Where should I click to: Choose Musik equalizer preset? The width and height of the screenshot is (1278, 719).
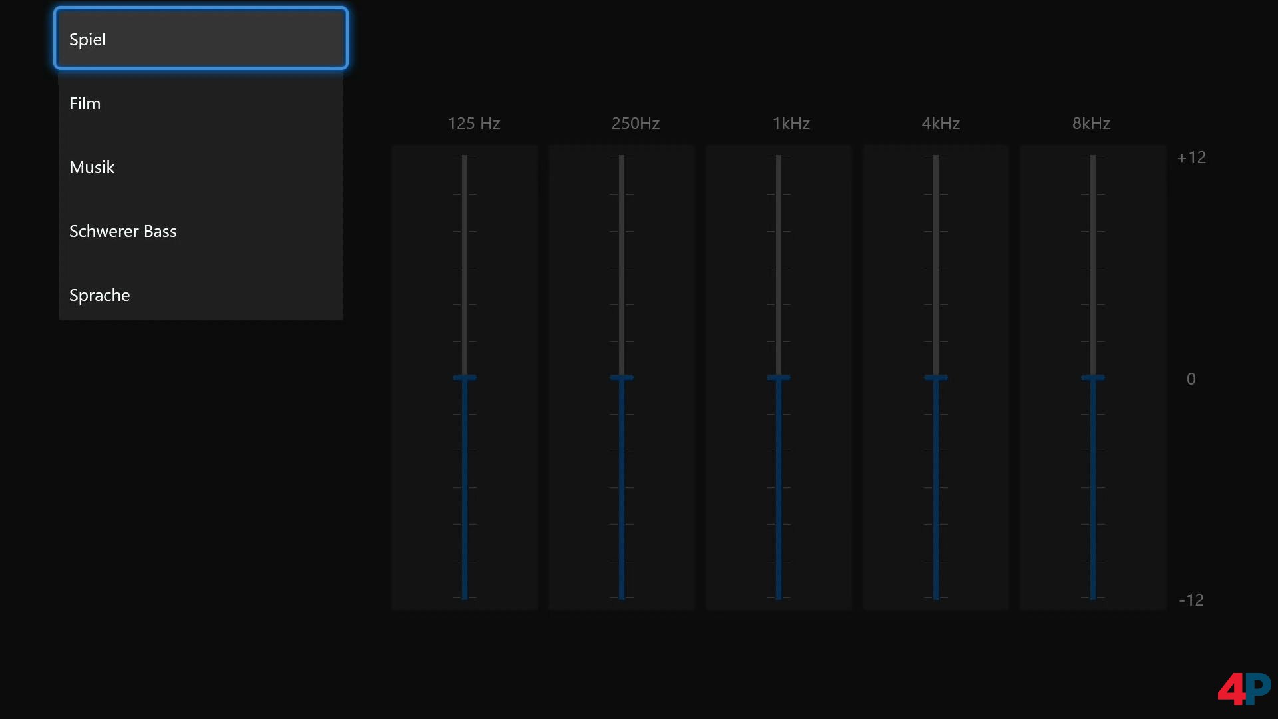pos(200,167)
